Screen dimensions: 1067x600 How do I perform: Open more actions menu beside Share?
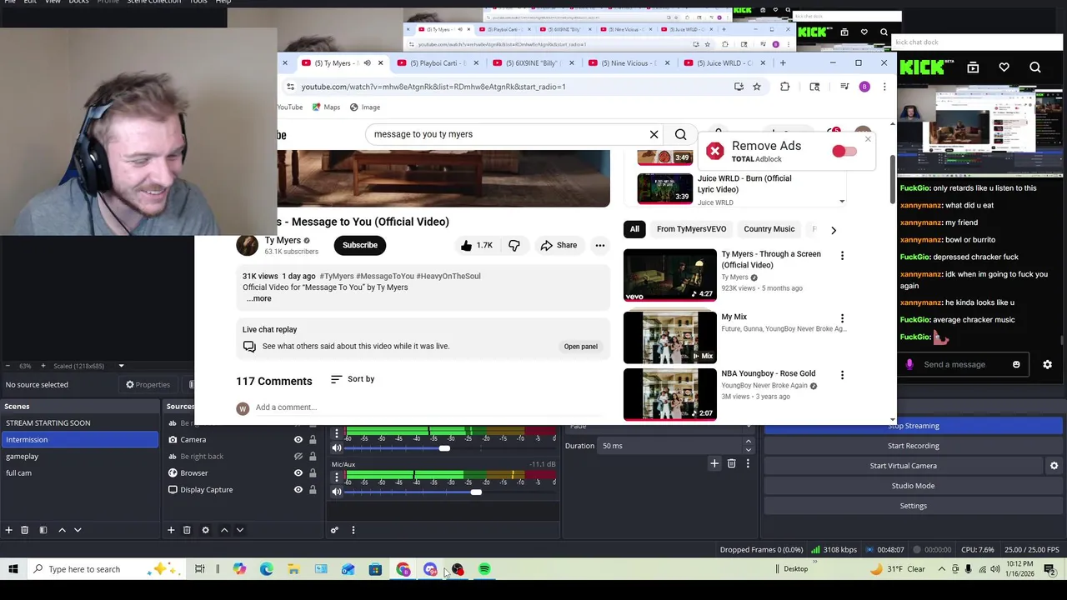click(599, 245)
